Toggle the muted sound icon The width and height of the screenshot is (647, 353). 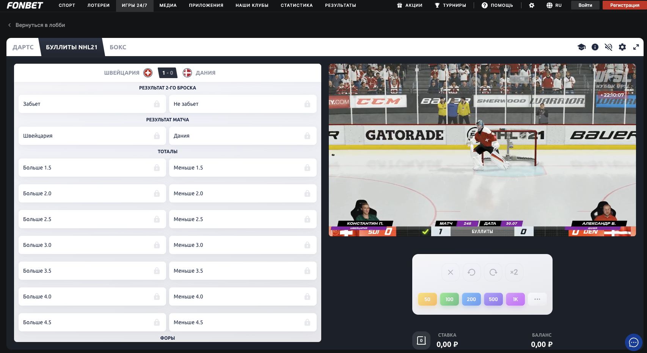[x=609, y=47]
